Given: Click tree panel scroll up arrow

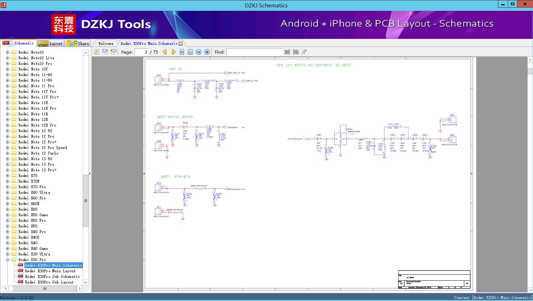Looking at the screenshot, I should pos(86,53).
